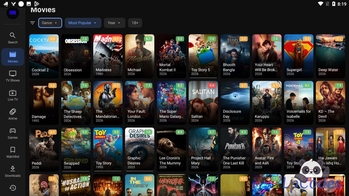Switch to the Anime section

click(x=13, y=114)
